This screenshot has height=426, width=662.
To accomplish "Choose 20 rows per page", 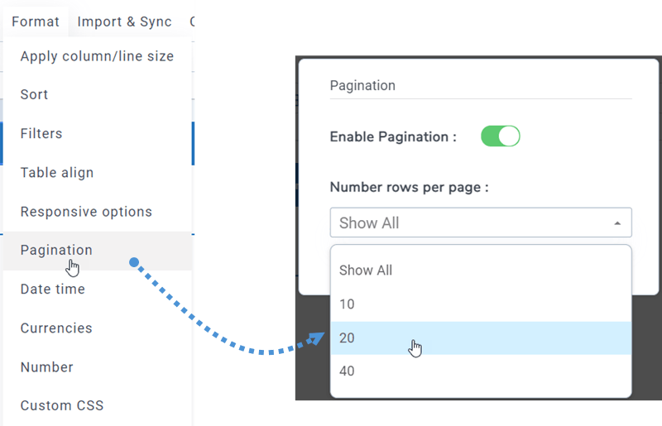I will (348, 337).
